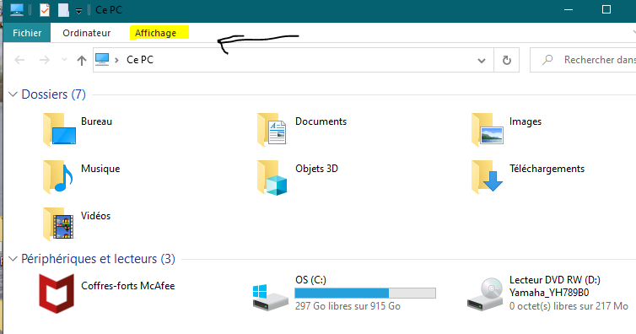Select the OS (C:) drive icon
Viewport: 636px width, 334px height.
(x=271, y=297)
